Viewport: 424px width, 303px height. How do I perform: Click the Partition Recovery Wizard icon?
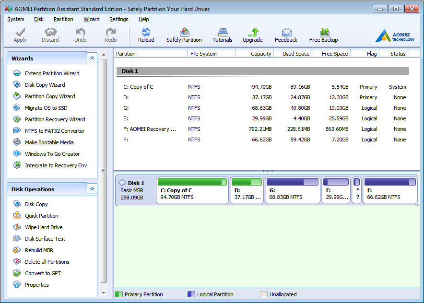(17, 119)
